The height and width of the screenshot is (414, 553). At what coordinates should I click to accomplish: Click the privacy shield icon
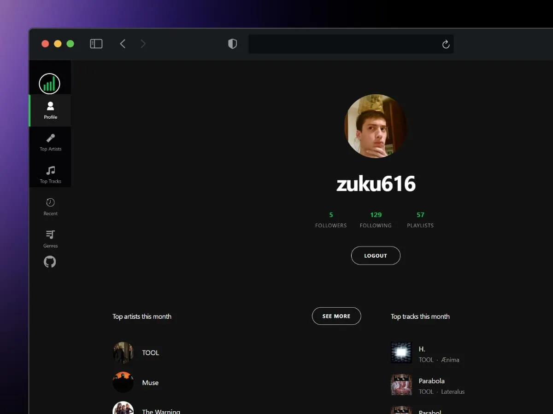click(233, 44)
